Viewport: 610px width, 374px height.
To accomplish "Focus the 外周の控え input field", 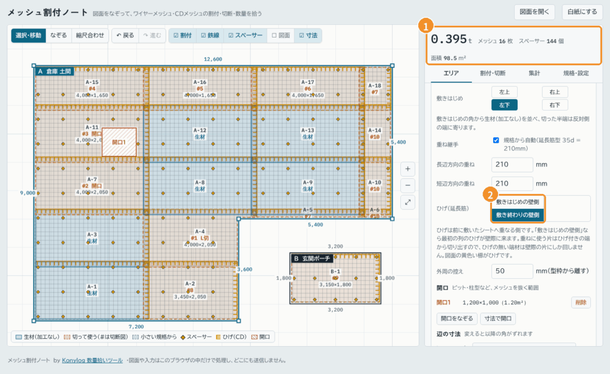I will [512, 271].
